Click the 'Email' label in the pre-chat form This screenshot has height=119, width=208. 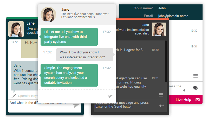pos(148,16)
